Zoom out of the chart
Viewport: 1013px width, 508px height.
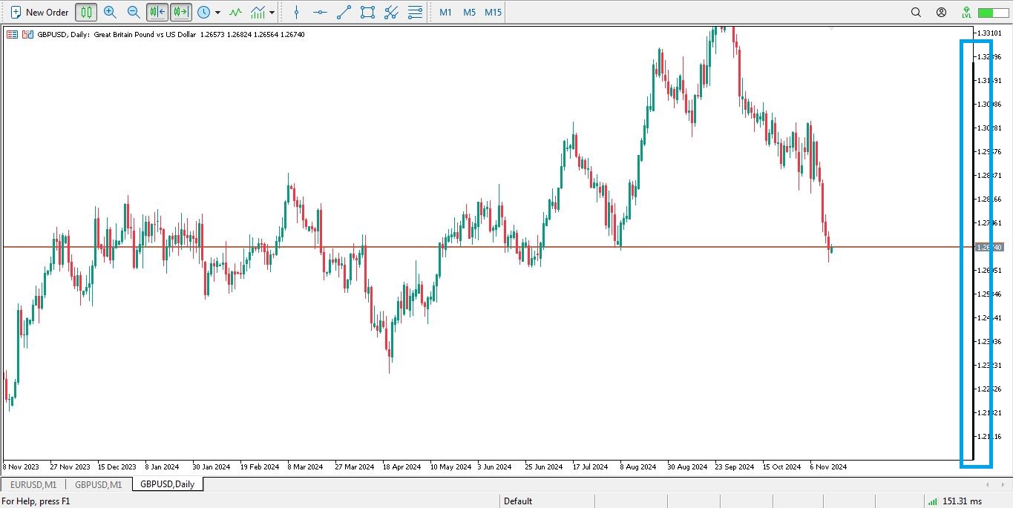(134, 12)
